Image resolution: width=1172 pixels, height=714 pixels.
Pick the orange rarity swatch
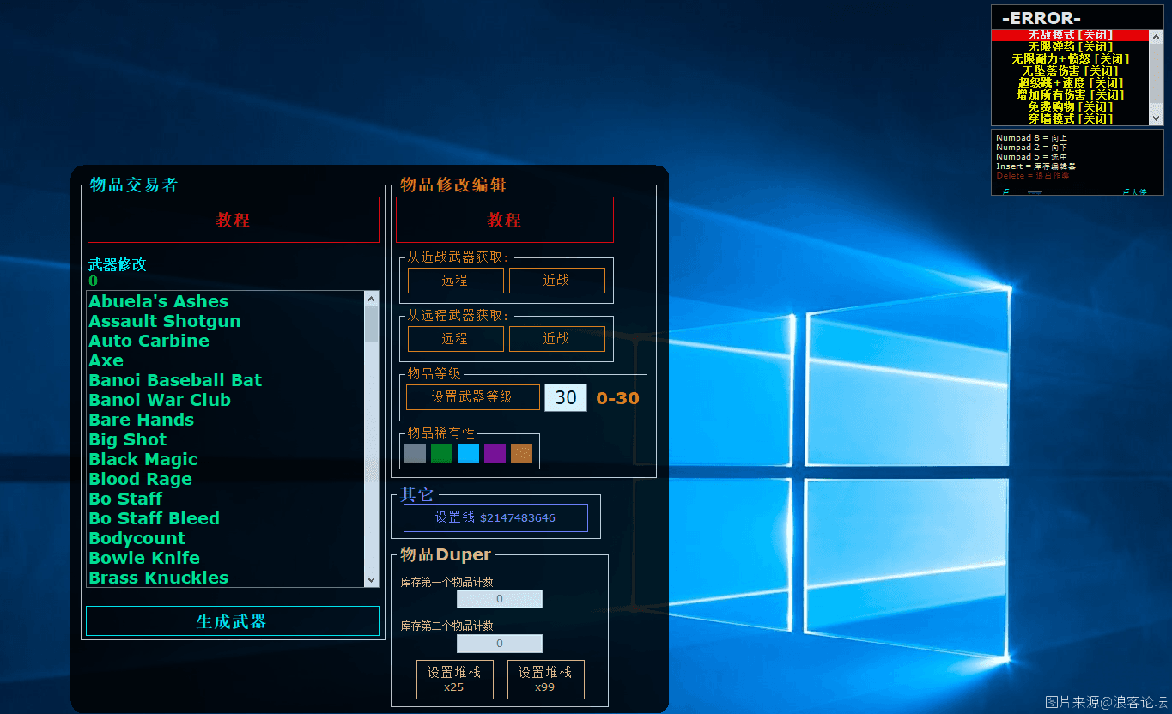coord(522,453)
